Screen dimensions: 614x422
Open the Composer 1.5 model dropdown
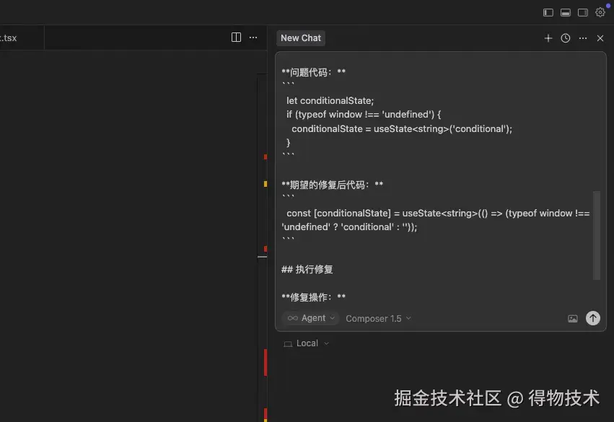point(378,319)
